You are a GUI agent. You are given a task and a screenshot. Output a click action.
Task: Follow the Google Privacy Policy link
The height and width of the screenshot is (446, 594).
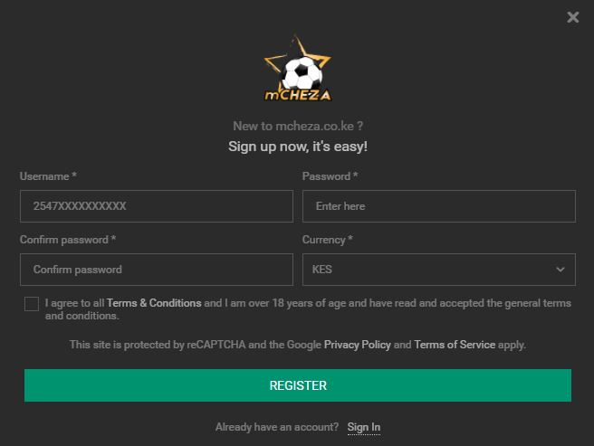coord(358,345)
